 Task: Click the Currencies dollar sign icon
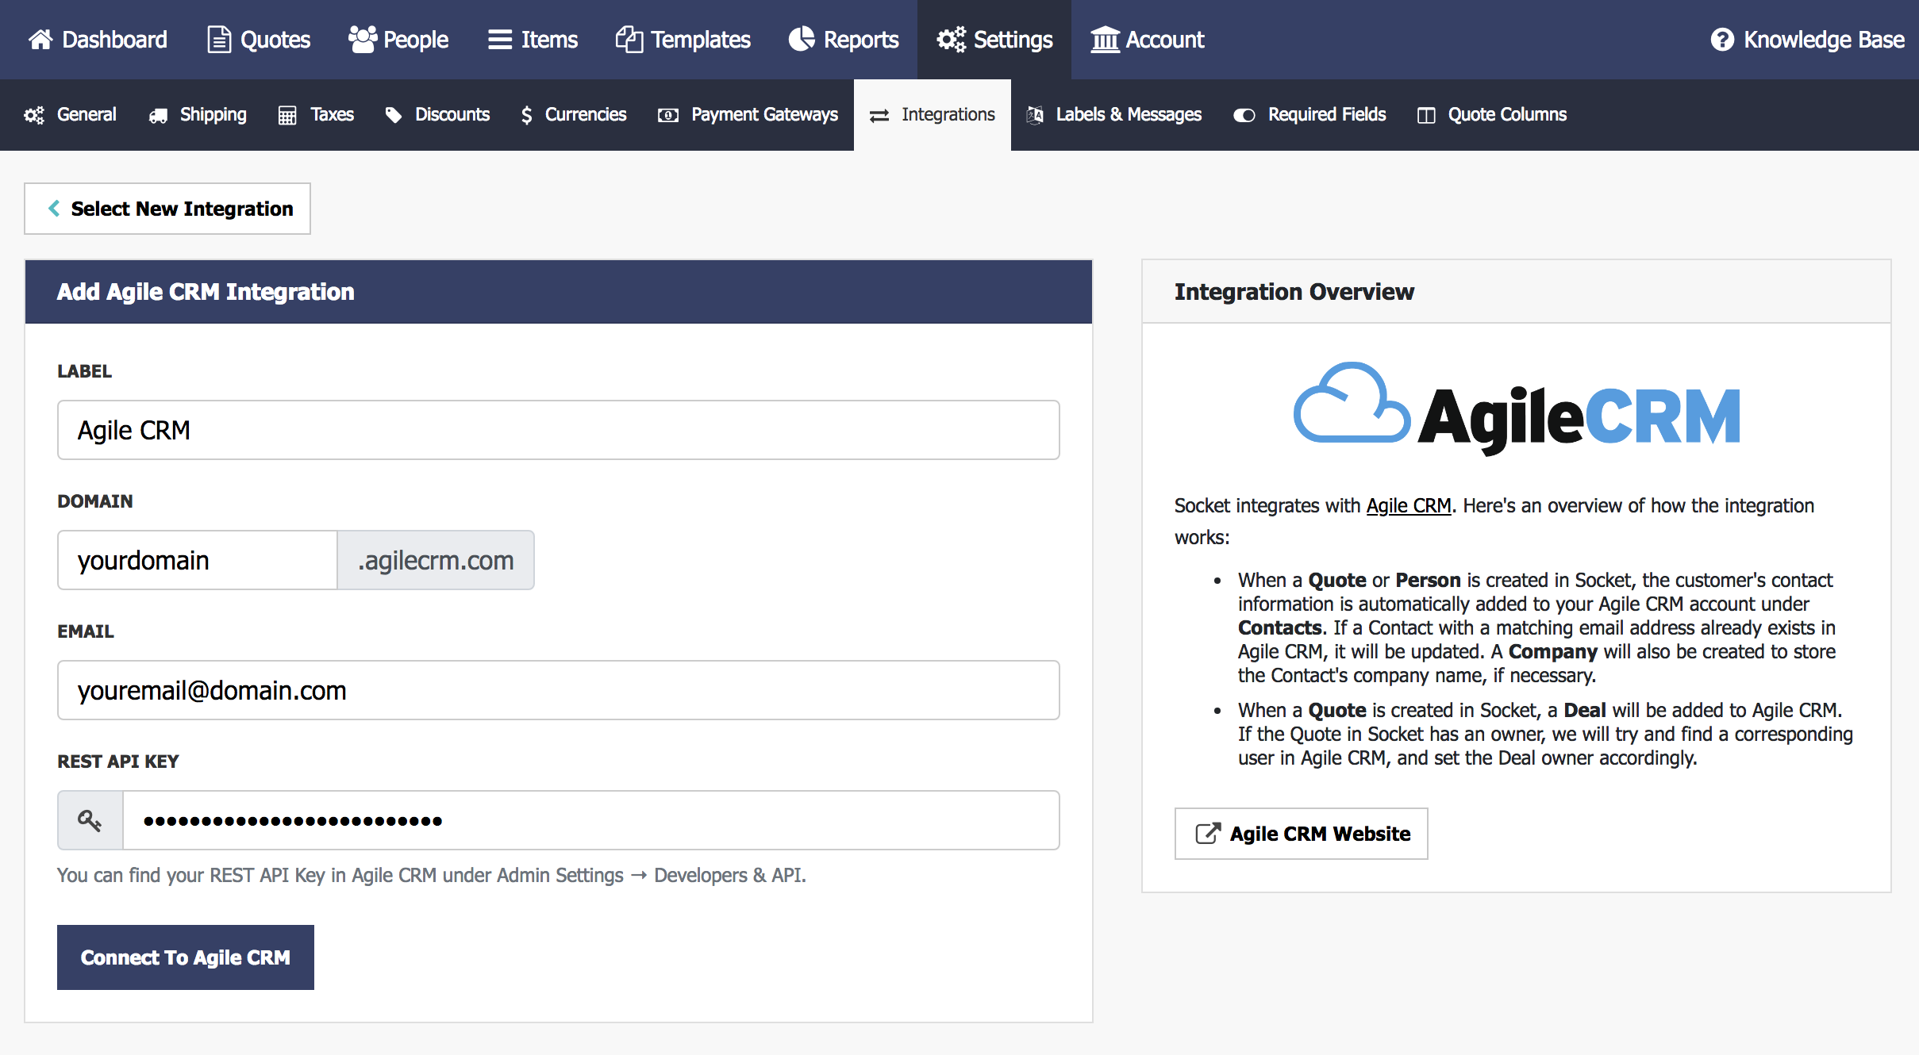pyautogui.click(x=526, y=115)
